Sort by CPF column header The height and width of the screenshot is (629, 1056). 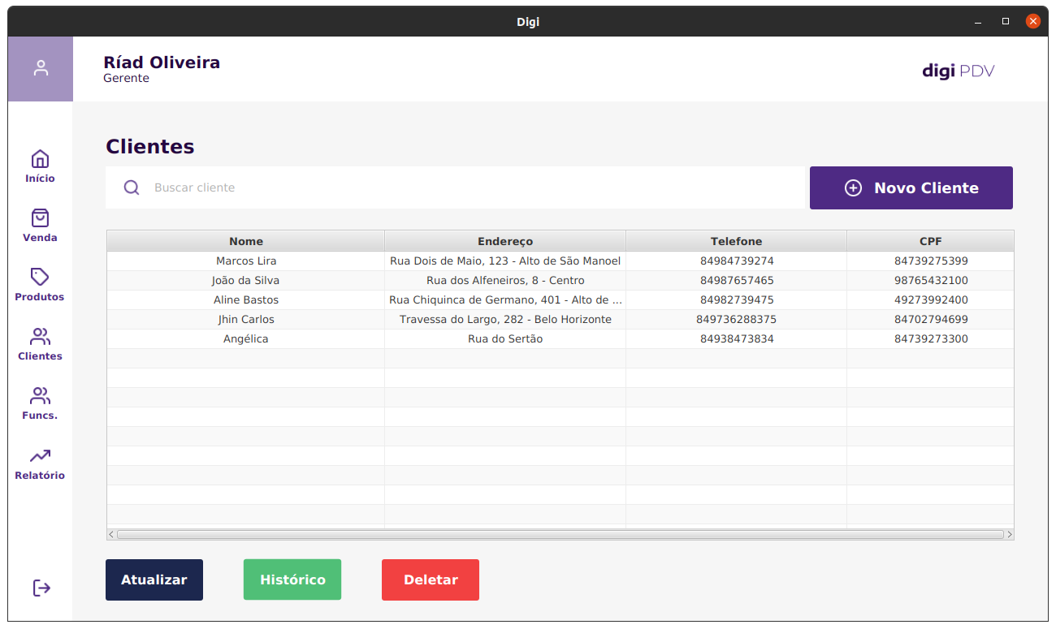[x=931, y=241]
